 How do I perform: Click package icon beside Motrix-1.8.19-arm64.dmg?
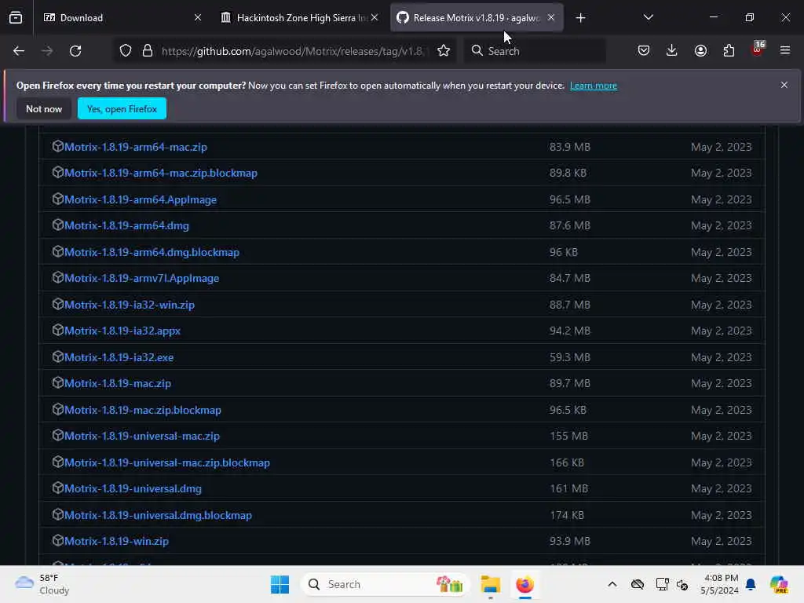click(x=58, y=225)
